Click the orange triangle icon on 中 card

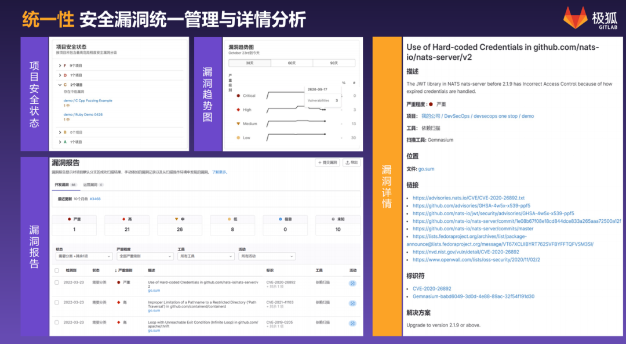pyautogui.click(x=176, y=219)
